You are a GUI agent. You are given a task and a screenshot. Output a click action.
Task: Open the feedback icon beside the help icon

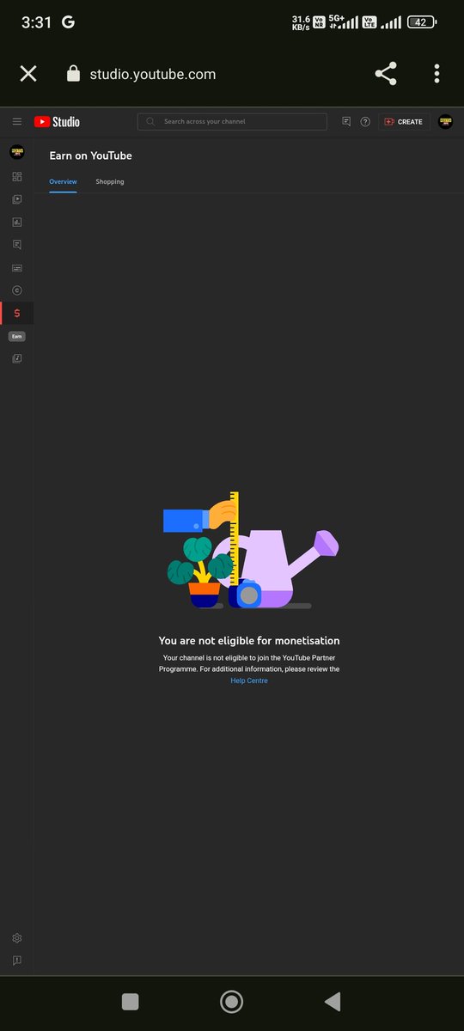click(x=346, y=122)
